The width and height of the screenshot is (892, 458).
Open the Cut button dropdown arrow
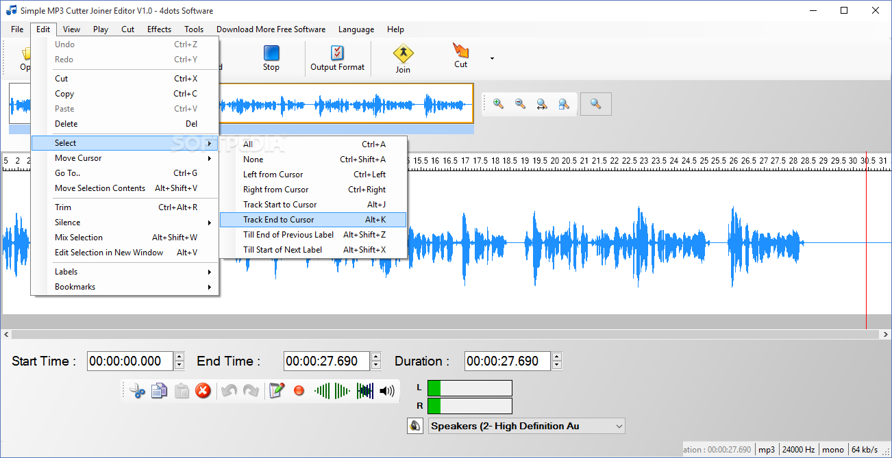point(492,59)
